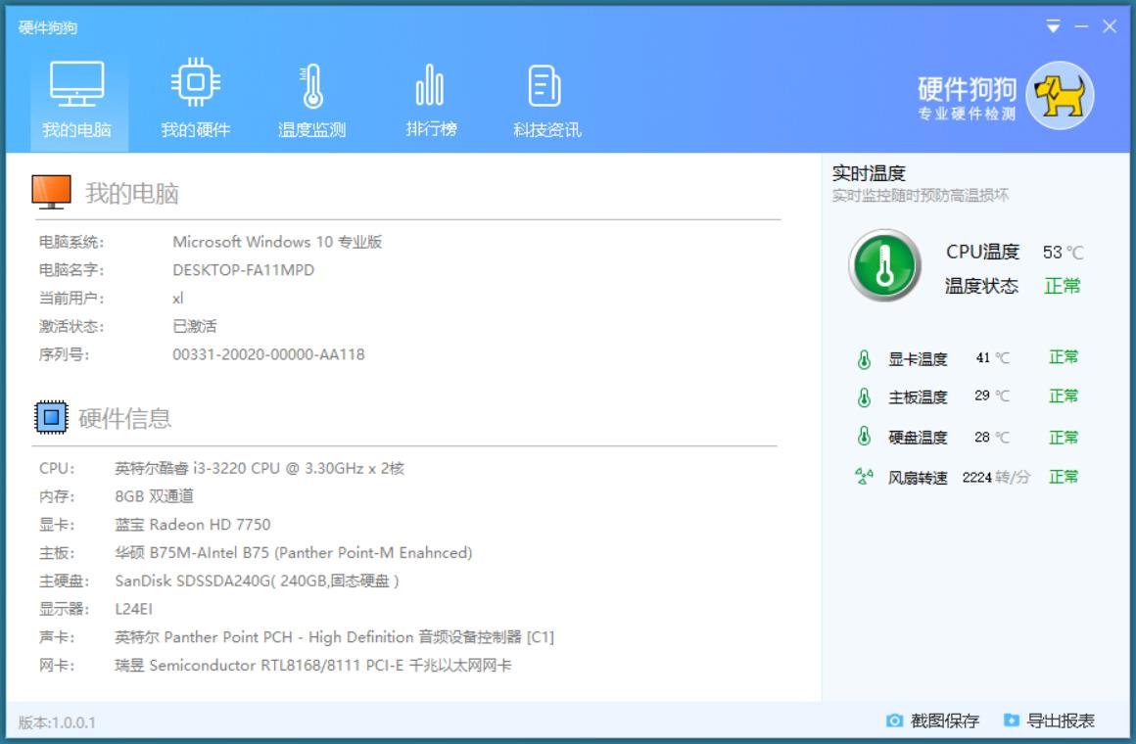Click the blue 硬件信息 chip icon

click(51, 418)
